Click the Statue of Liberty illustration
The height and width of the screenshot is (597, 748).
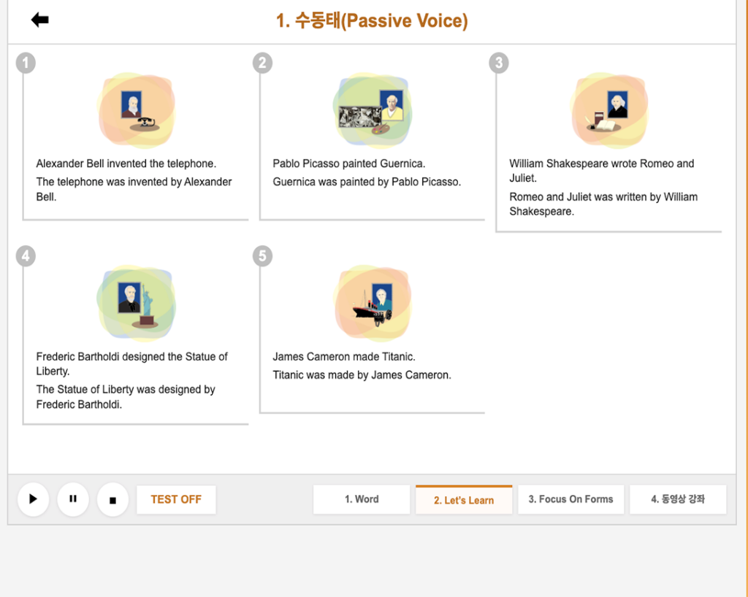click(137, 304)
